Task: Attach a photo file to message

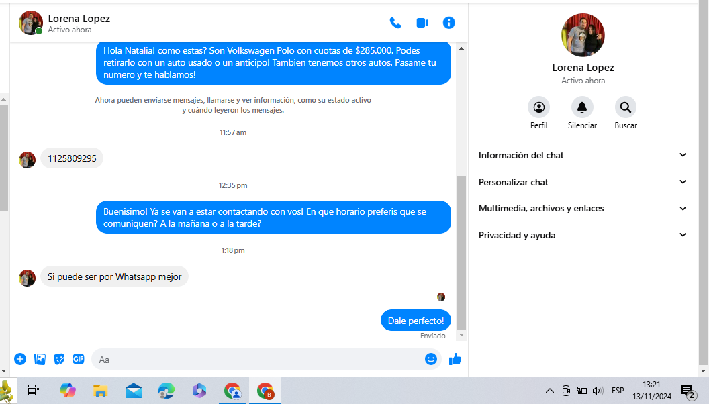Action: coord(40,359)
